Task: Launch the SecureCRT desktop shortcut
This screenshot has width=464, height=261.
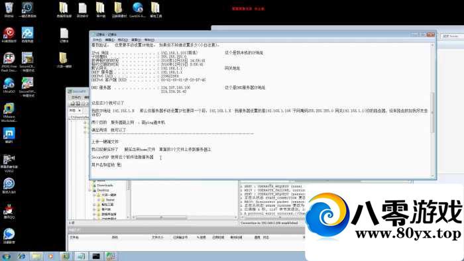Action: tap(27, 62)
